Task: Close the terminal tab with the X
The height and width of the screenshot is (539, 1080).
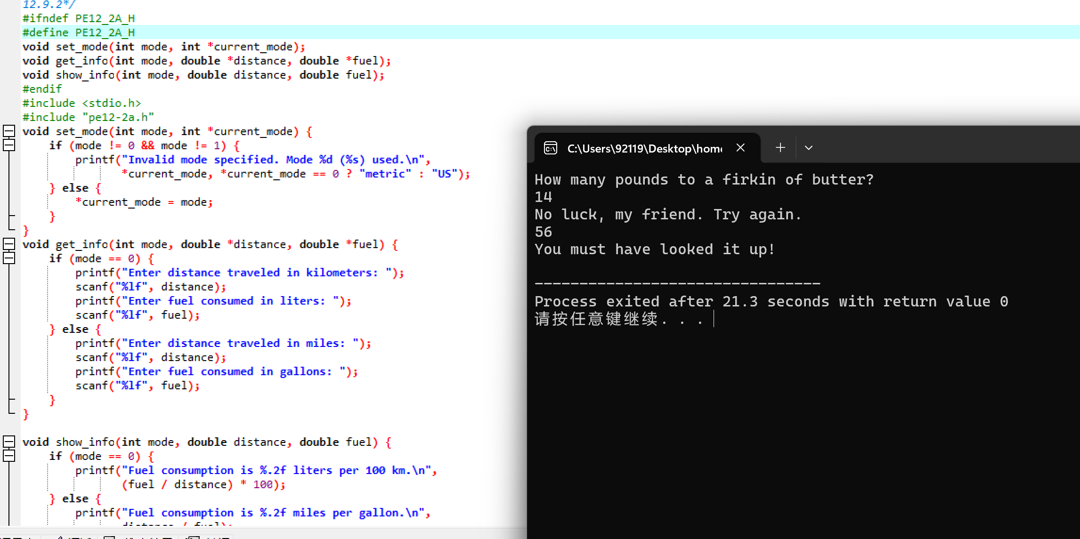Action: click(x=740, y=148)
